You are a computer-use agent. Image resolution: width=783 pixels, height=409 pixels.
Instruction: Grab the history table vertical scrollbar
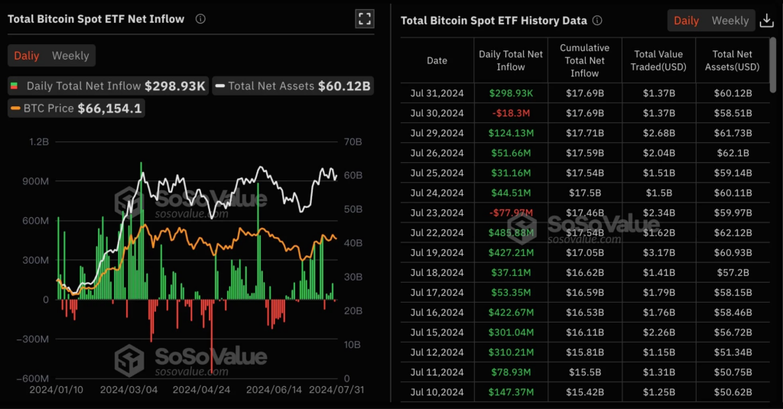point(772,65)
